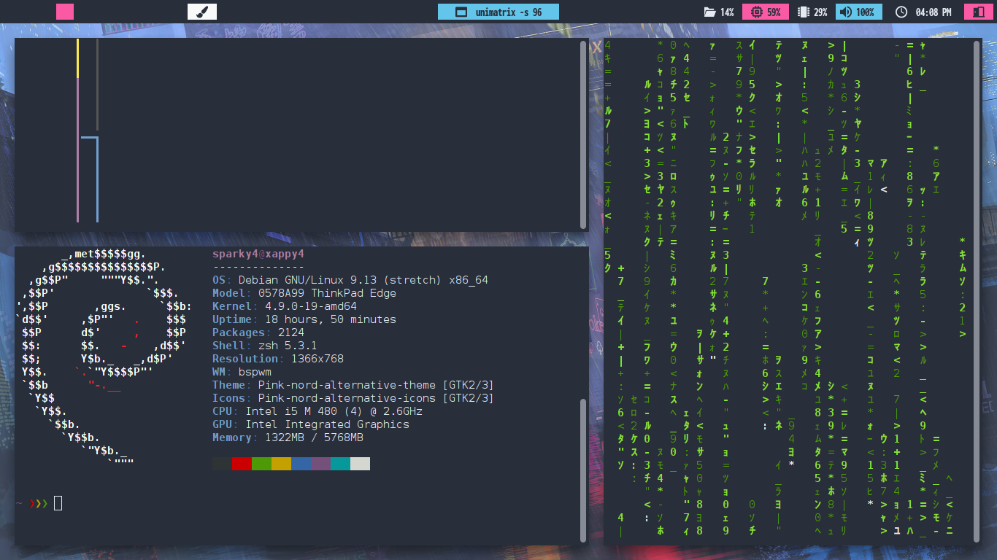
Task: Click the folder disk usage icon
Action: coord(709,12)
